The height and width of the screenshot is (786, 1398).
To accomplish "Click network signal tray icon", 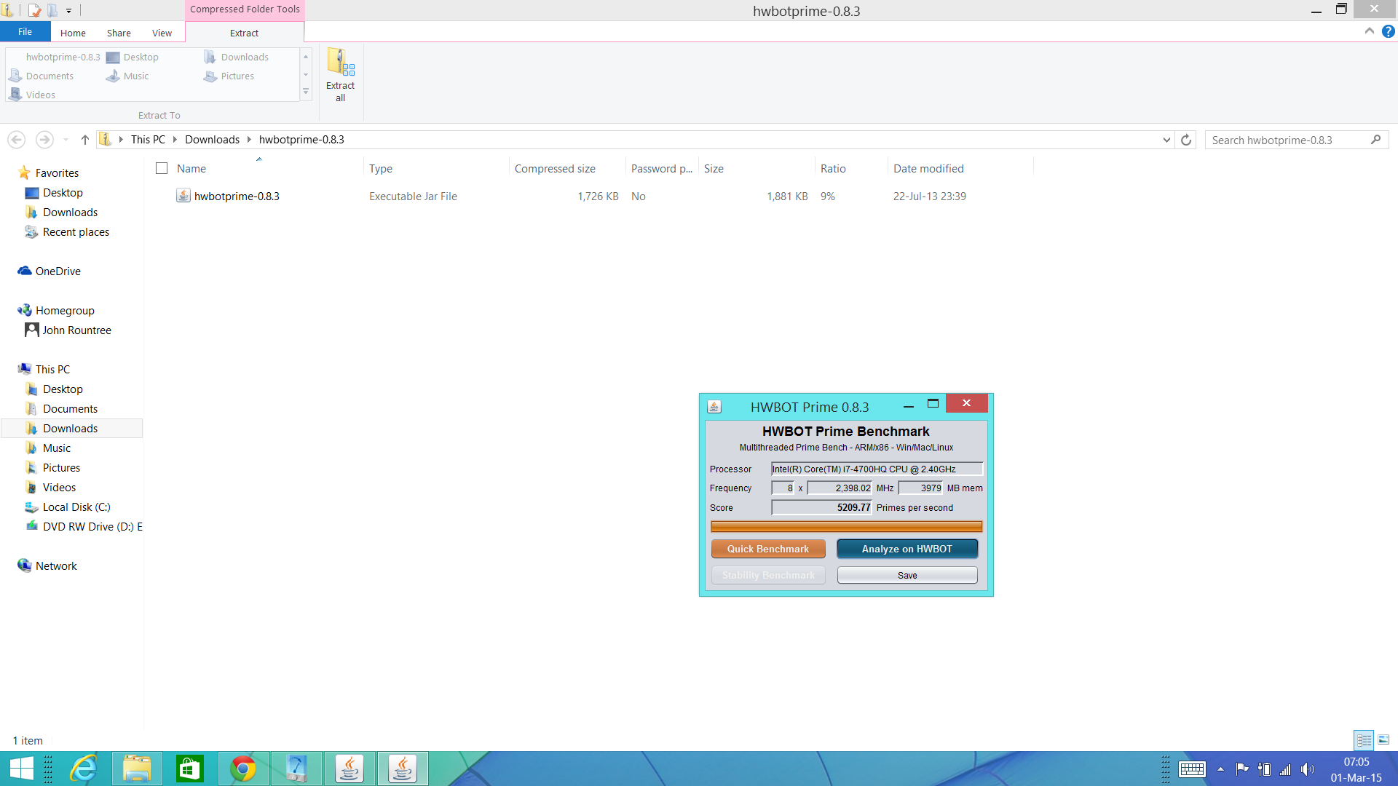I will click(1286, 769).
